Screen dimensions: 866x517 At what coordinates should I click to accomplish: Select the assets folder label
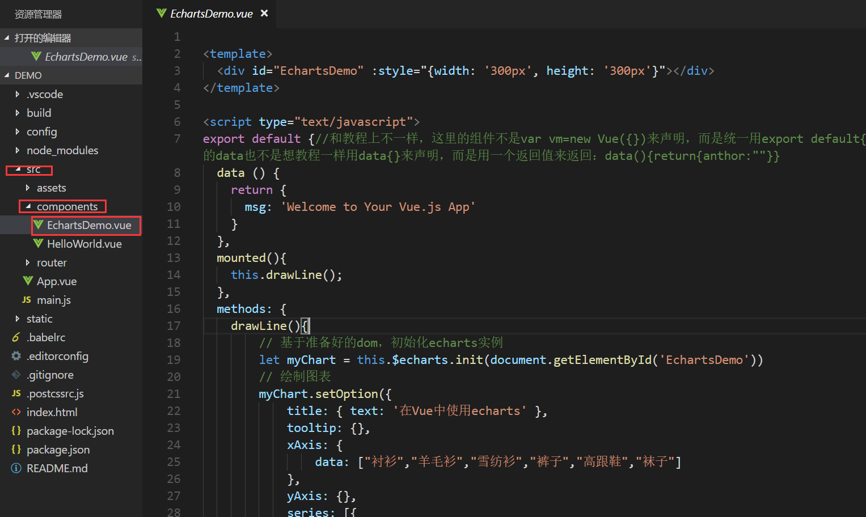[x=52, y=188]
